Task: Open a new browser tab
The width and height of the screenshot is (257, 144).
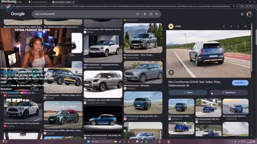Action: 77,2
